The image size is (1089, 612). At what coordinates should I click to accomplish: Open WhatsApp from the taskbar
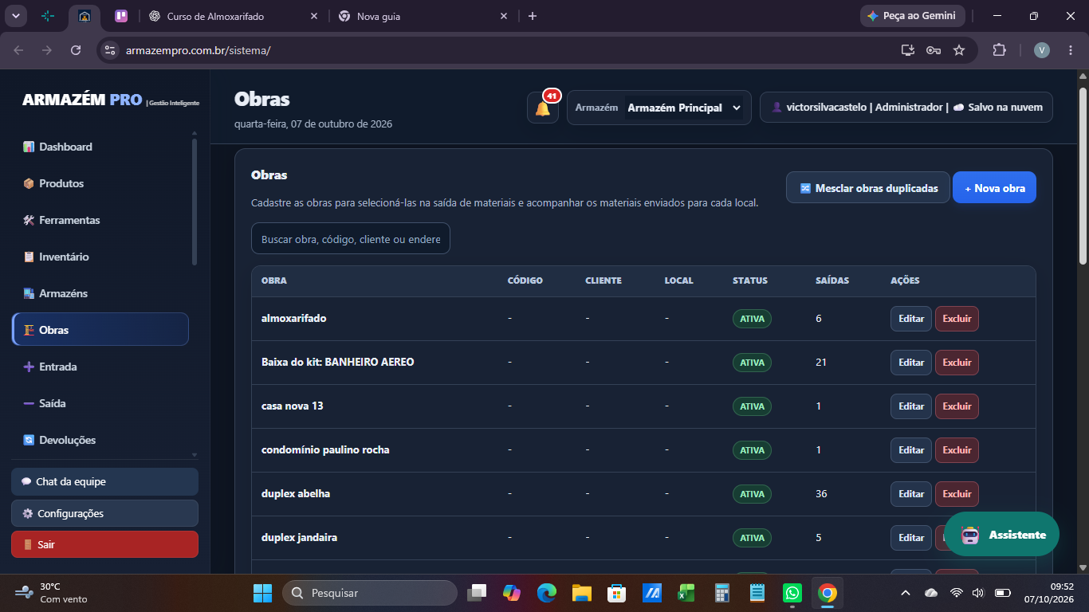coord(792,593)
